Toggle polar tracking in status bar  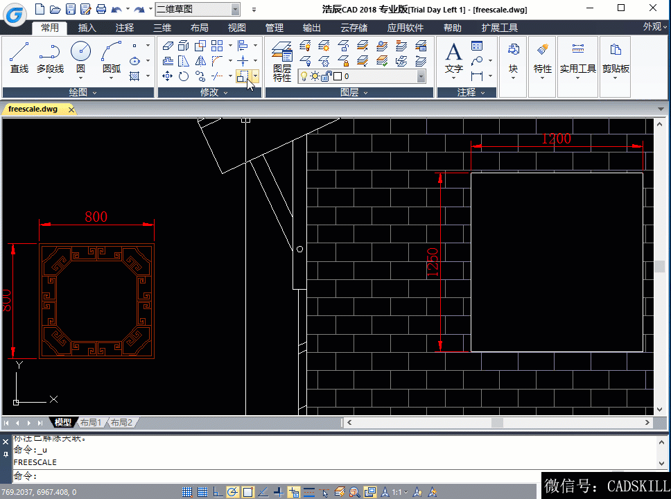click(x=233, y=492)
